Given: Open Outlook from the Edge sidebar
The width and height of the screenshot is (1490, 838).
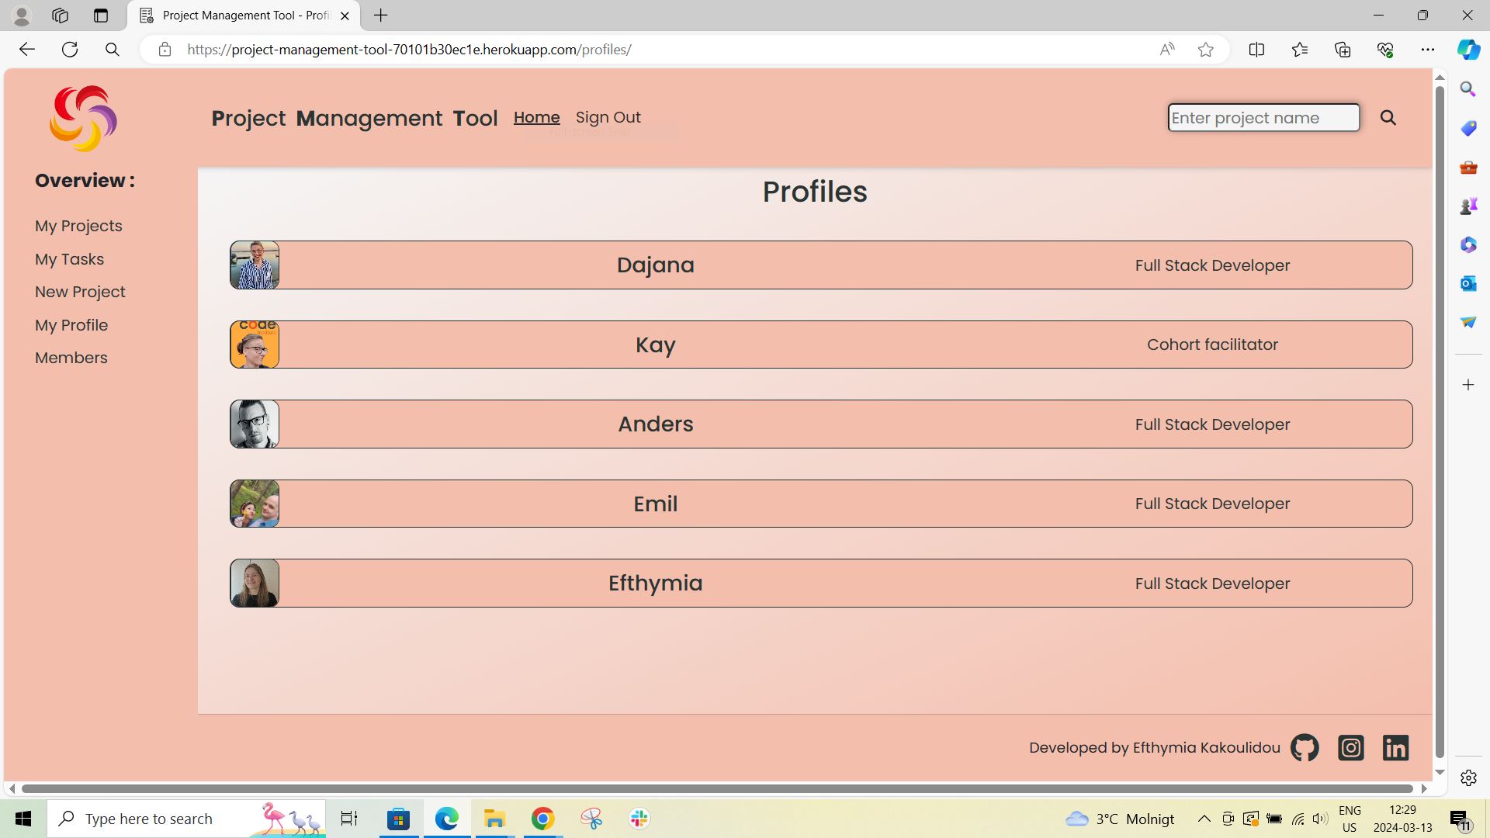Looking at the screenshot, I should point(1467,283).
